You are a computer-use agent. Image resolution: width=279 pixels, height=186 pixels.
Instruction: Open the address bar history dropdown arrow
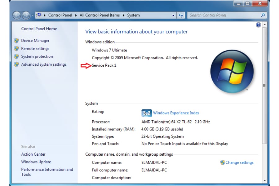click(x=173, y=15)
